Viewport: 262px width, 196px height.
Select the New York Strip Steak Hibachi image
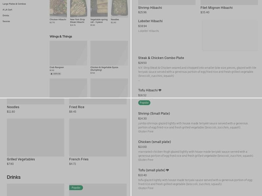[79, 8]
